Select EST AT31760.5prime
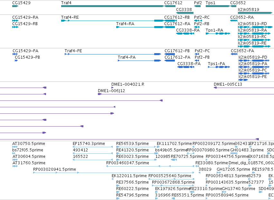This screenshot has width=274, height=200. point(15,166)
